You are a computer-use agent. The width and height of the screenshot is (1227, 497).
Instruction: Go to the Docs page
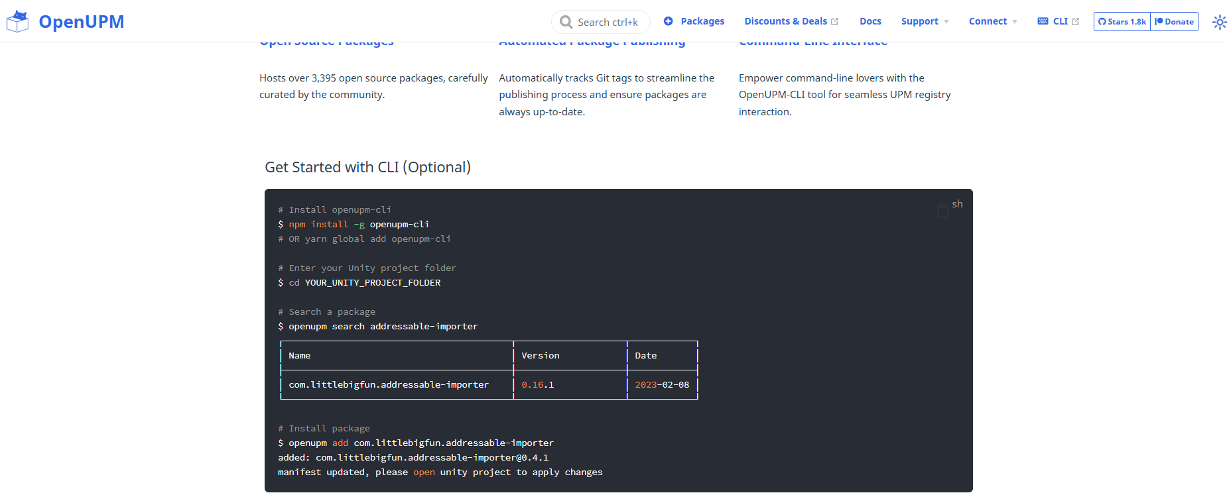point(870,21)
